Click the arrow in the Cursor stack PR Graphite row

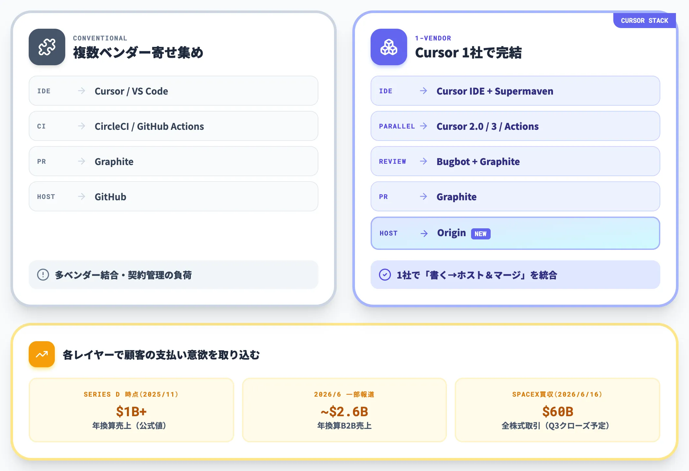click(x=423, y=196)
